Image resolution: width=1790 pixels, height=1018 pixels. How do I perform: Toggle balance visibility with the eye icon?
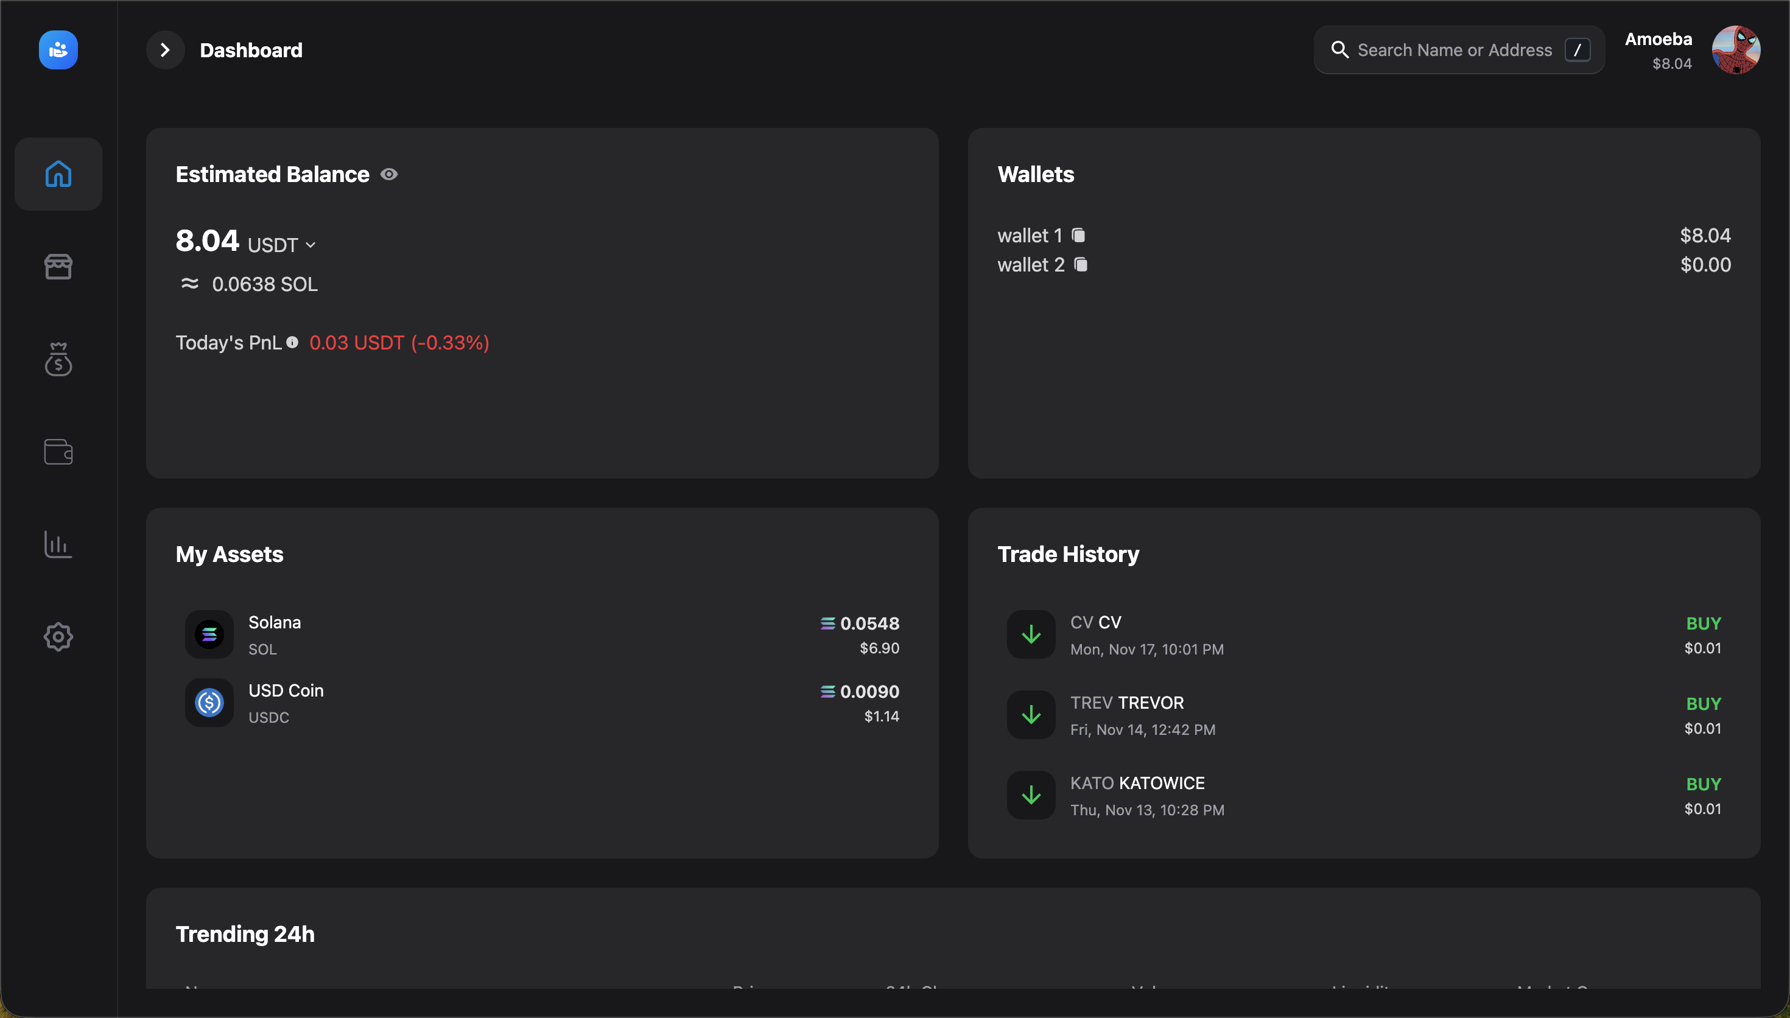point(389,174)
